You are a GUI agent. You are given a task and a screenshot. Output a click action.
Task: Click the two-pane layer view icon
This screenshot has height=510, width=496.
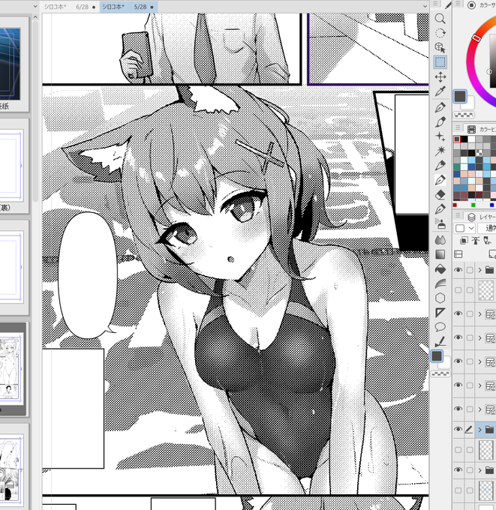(x=458, y=254)
